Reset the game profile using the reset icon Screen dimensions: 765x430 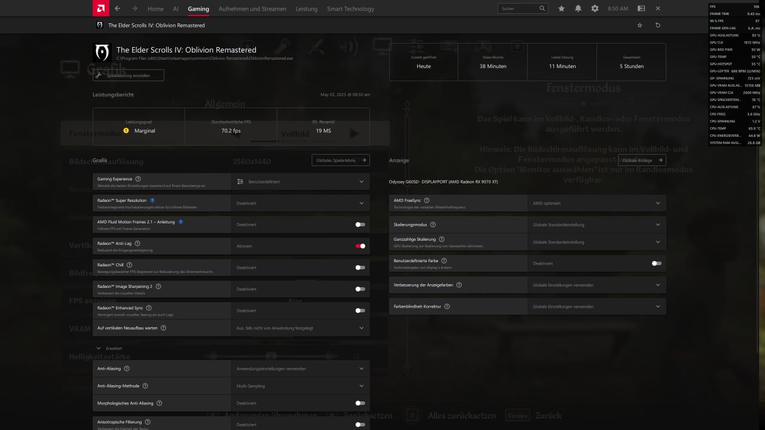pyautogui.click(x=658, y=25)
